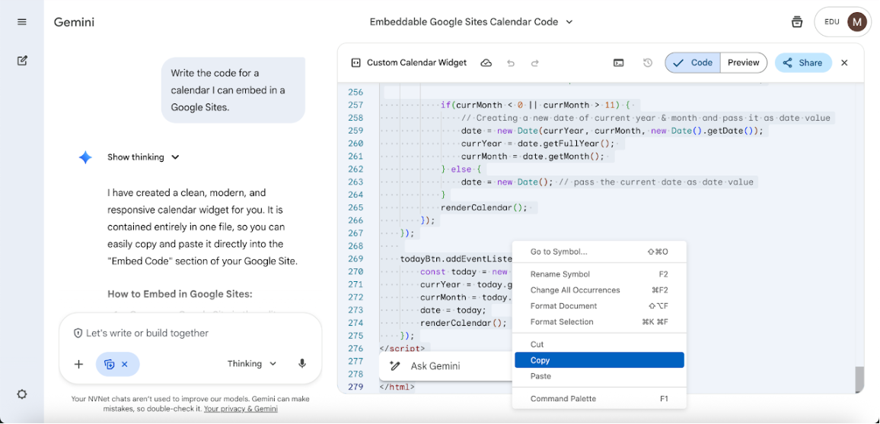Viewport: 880px width, 424px height.
Task: Click the Gemini sparkle icon
Action: (85, 157)
